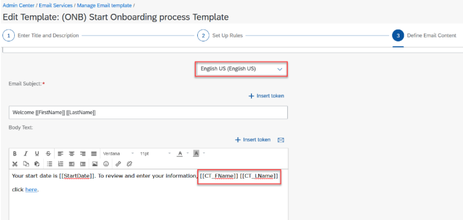Toggle bold formatting in body editor
463x220 pixels.
[x=15, y=153]
